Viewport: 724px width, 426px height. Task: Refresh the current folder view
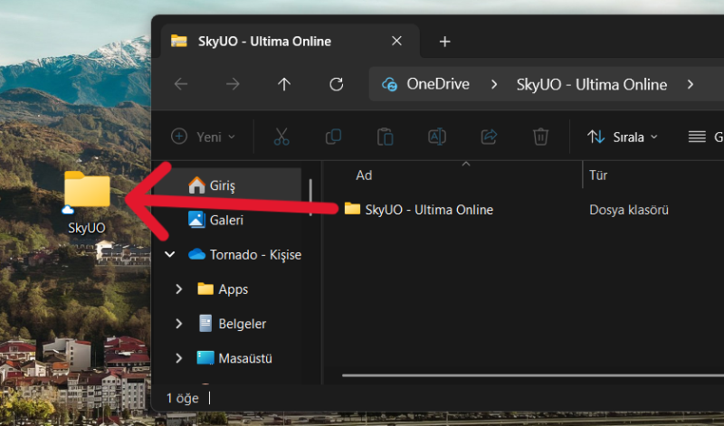[336, 84]
